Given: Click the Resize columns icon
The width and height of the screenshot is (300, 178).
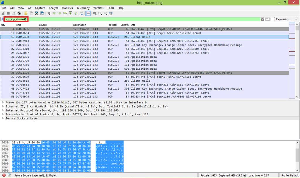Looking at the screenshot, I should pyautogui.click(x=111, y=13).
